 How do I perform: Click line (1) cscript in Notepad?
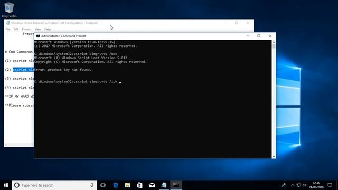click(20, 61)
